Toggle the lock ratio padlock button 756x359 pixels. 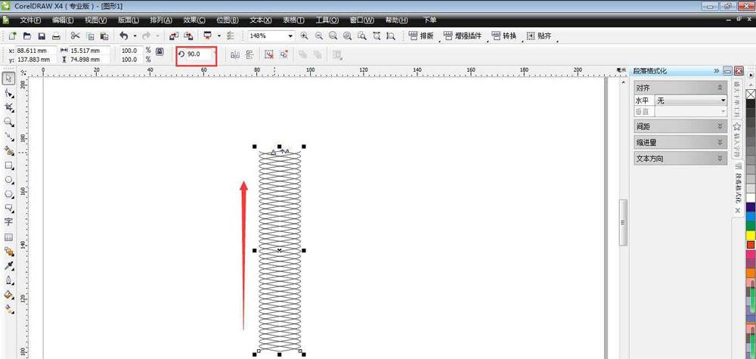pyautogui.click(x=160, y=51)
